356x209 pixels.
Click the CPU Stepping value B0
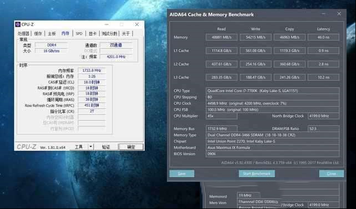pyautogui.click(x=273, y=97)
